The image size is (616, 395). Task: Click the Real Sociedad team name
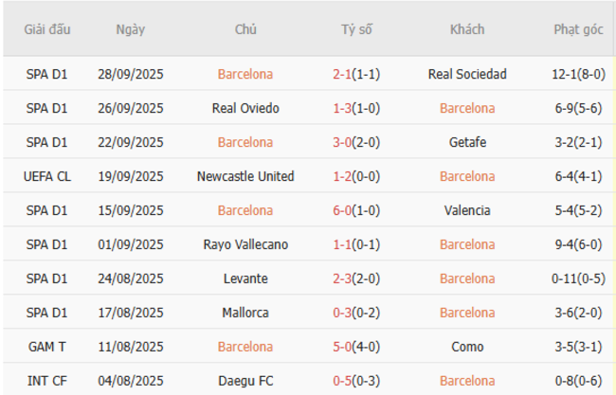[x=467, y=74]
